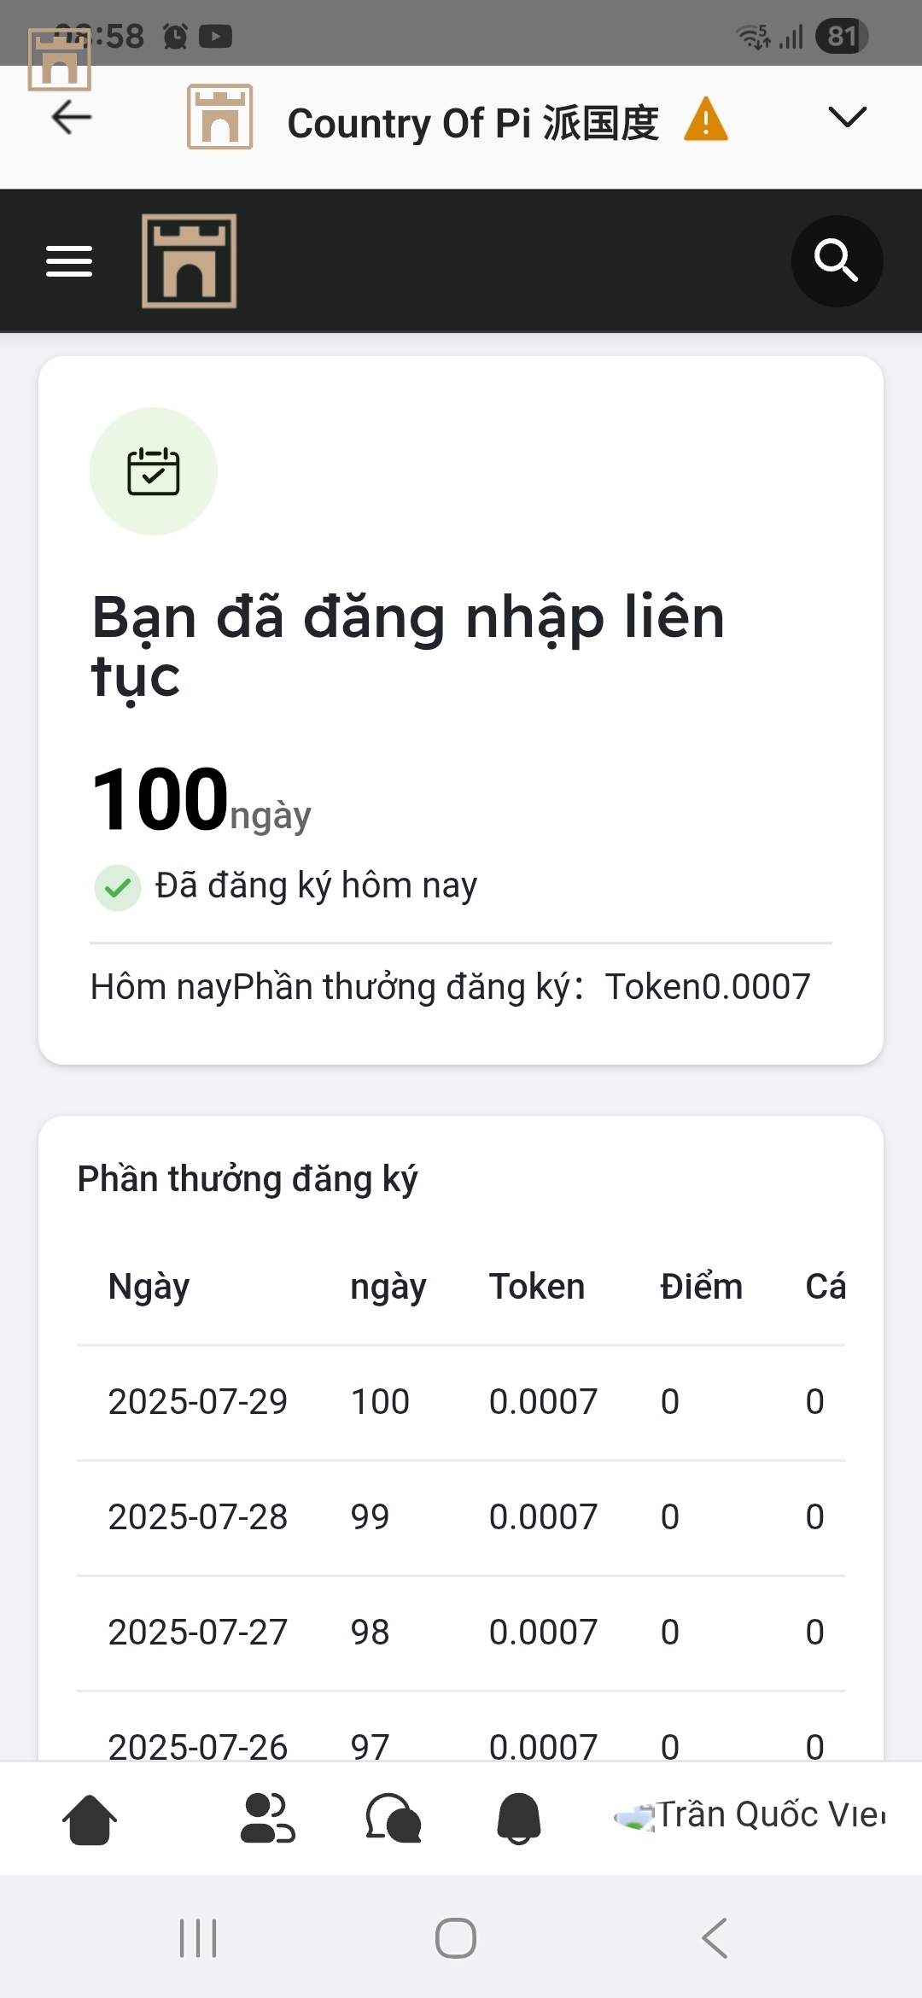This screenshot has width=922, height=1998.
Task: Click the 2025-07-28 reward row
Action: click(461, 1517)
